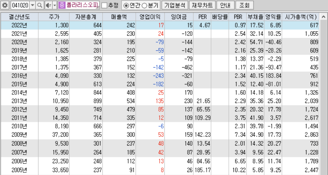Click the 잉여금 column header

[x=179, y=17]
